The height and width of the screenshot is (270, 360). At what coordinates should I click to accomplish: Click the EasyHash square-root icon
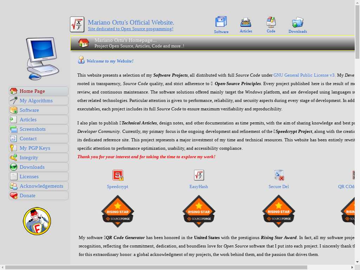pos(199,175)
